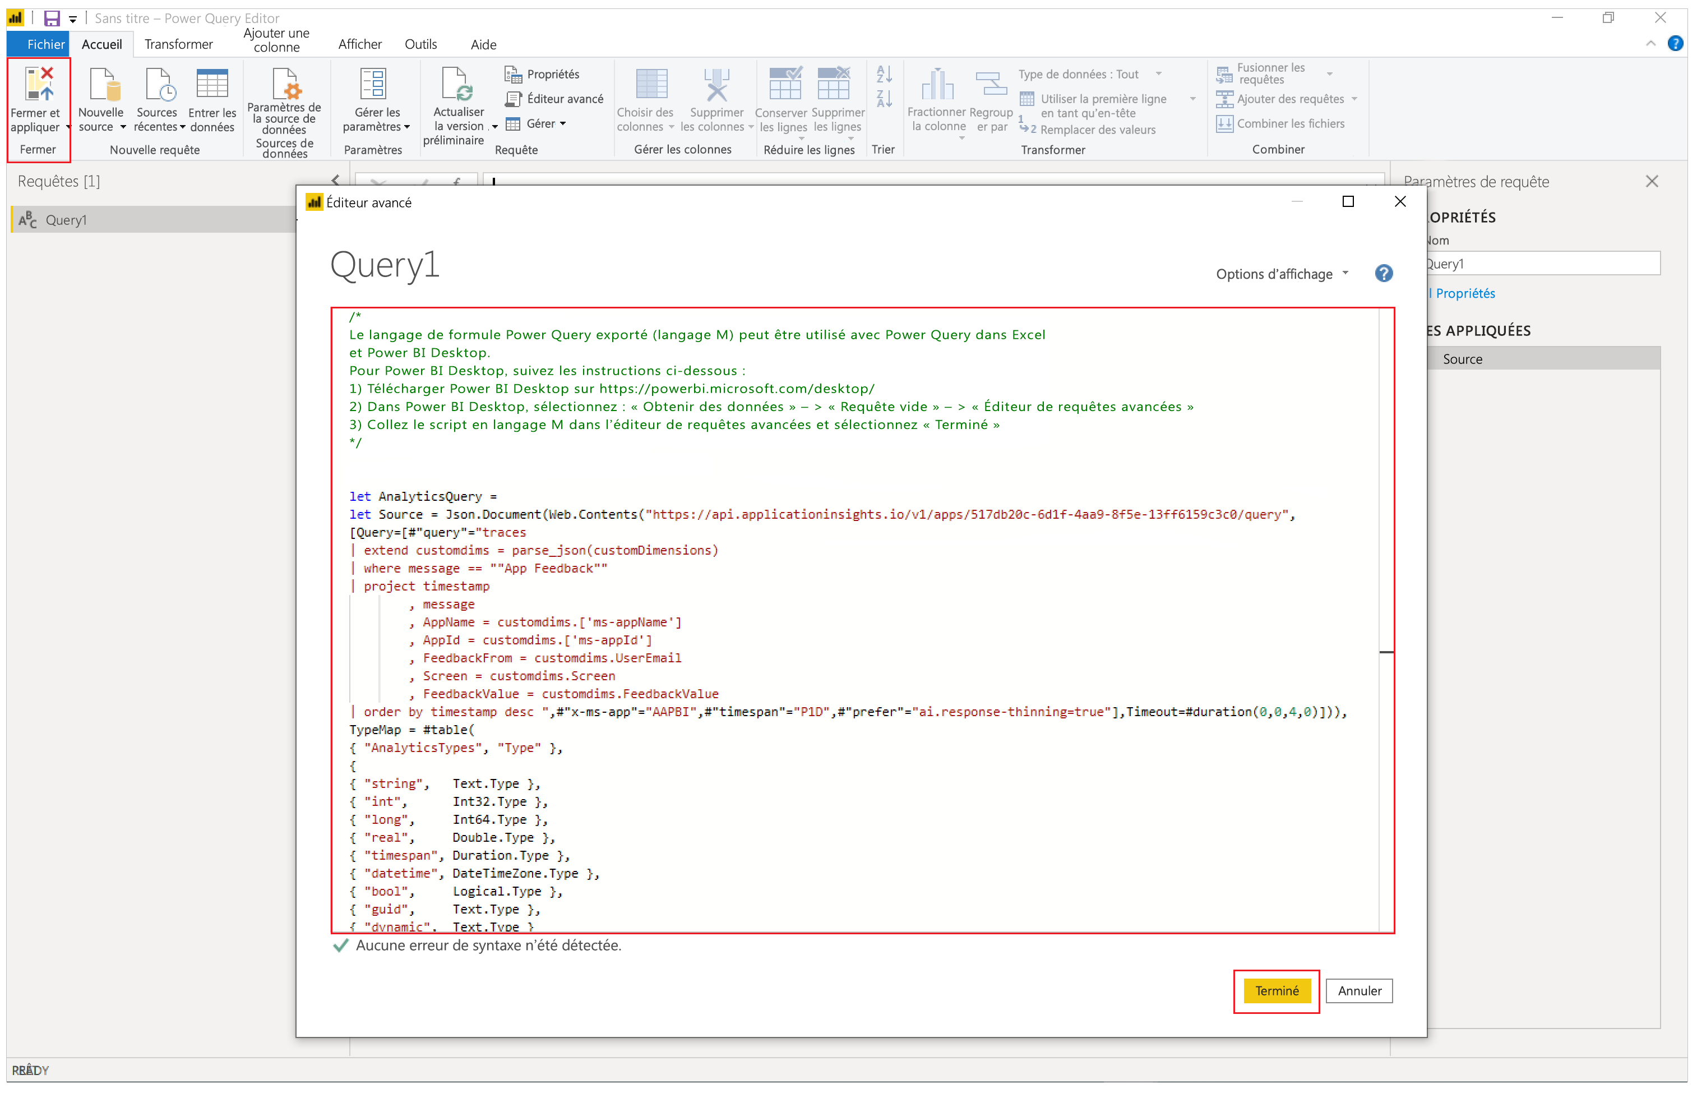Click the Fractionner la colonne icon

938,84
